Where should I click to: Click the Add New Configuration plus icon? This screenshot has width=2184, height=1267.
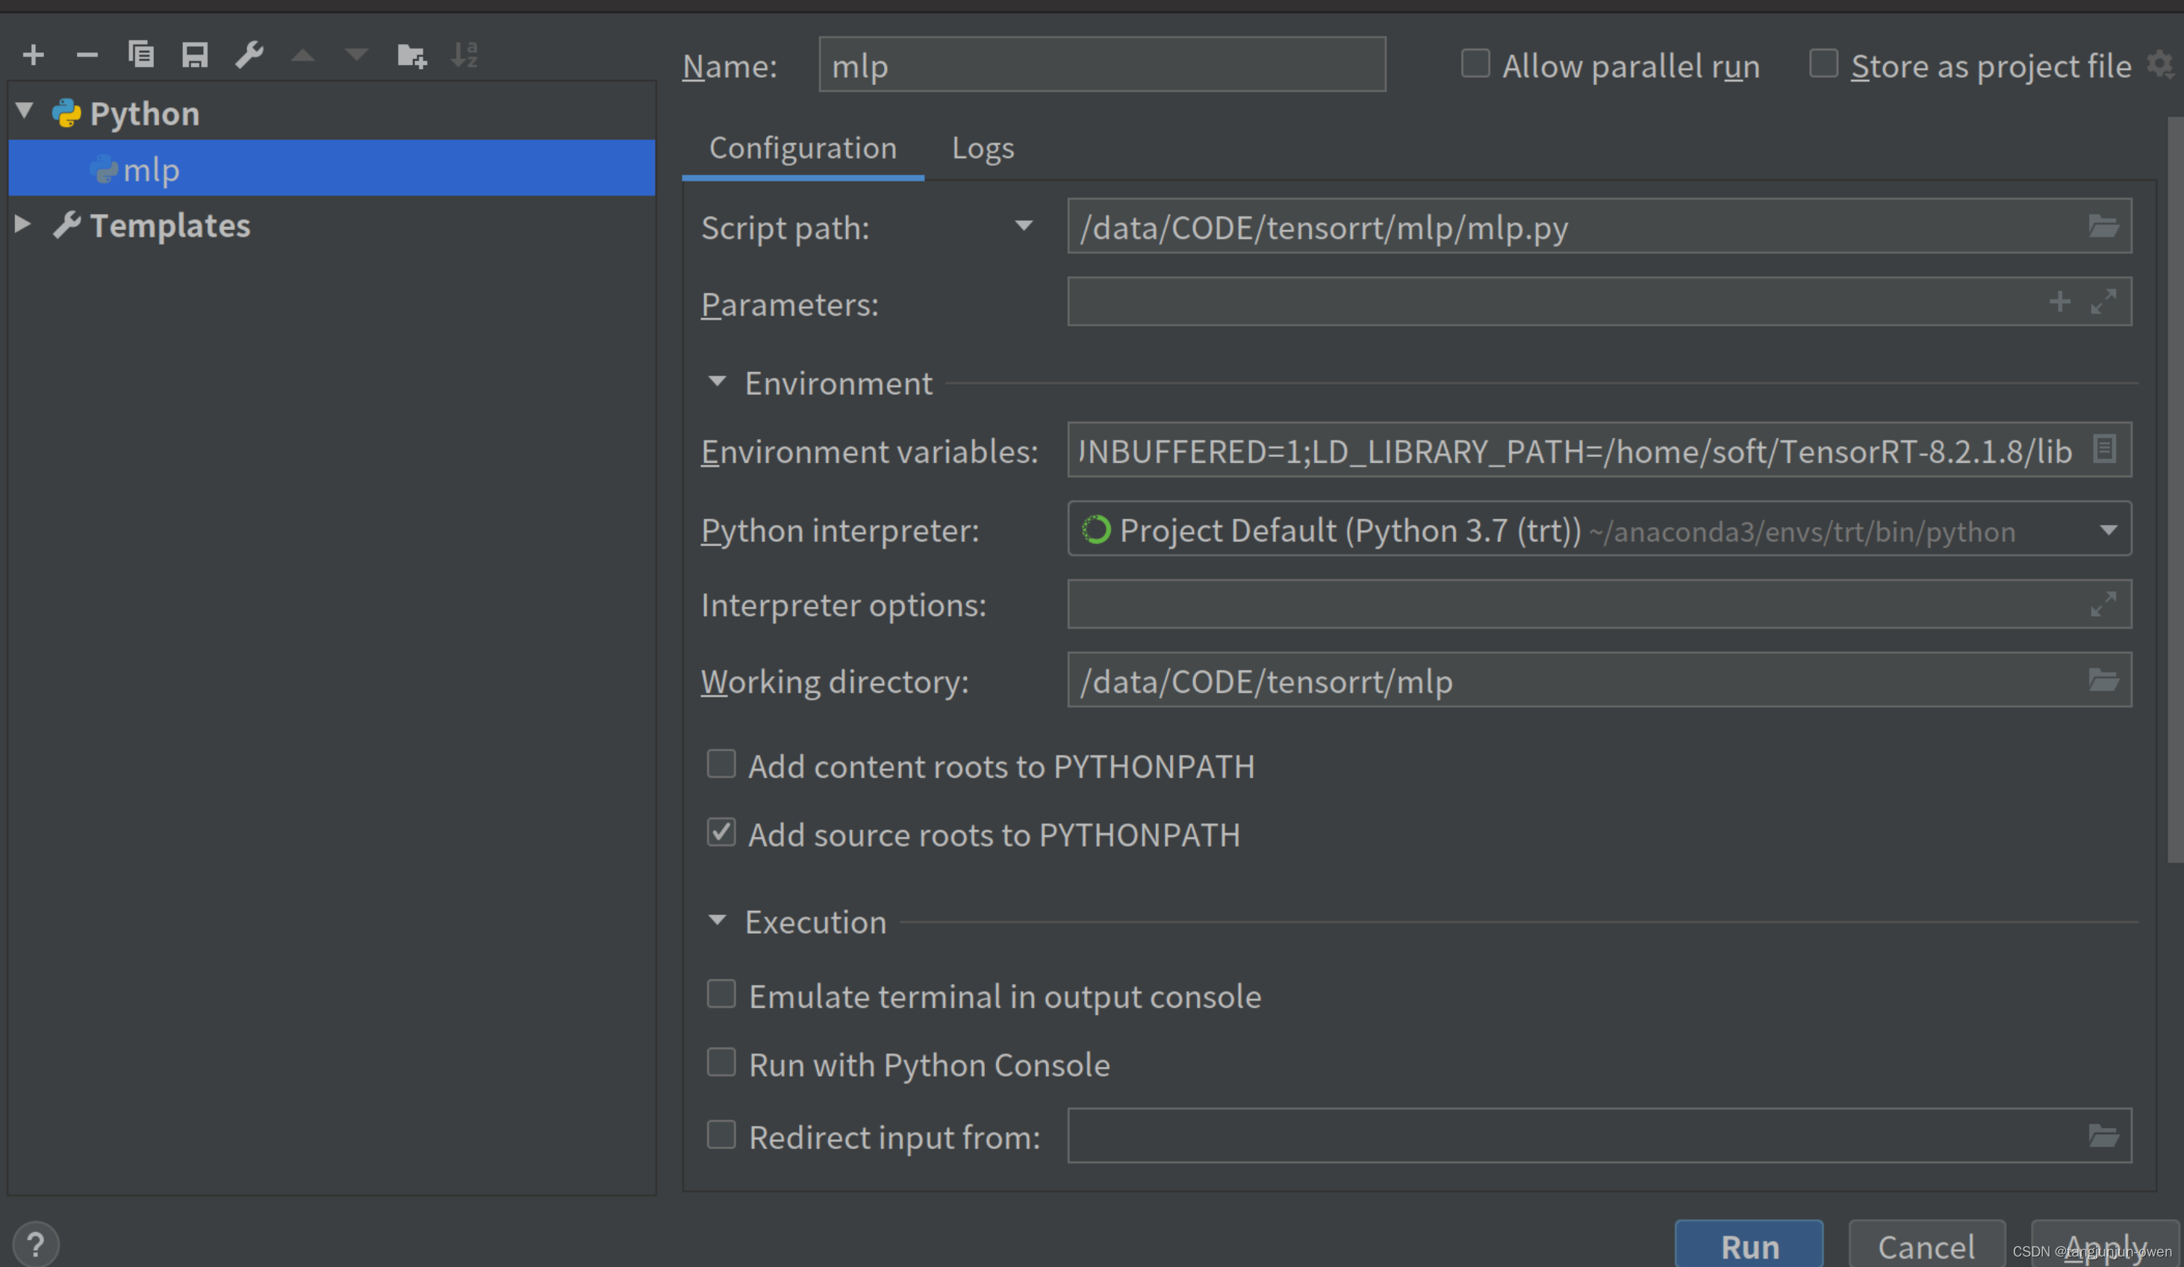coord(33,55)
